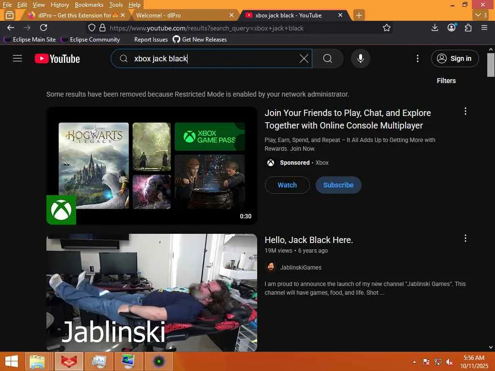Open the browser extensions puzzle icon

(468, 28)
